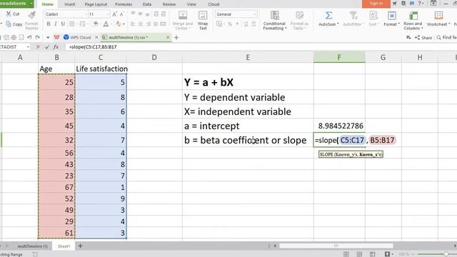This screenshot has height=257, width=457.
Task: Click the Print icon in quick toolbar
Action: click(x=14, y=38)
